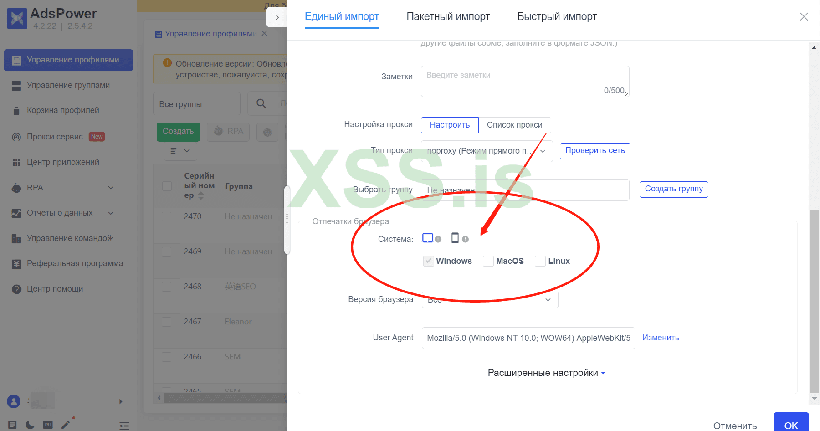Enable the Linux checkbox
Image resolution: width=820 pixels, height=431 pixels.
540,261
